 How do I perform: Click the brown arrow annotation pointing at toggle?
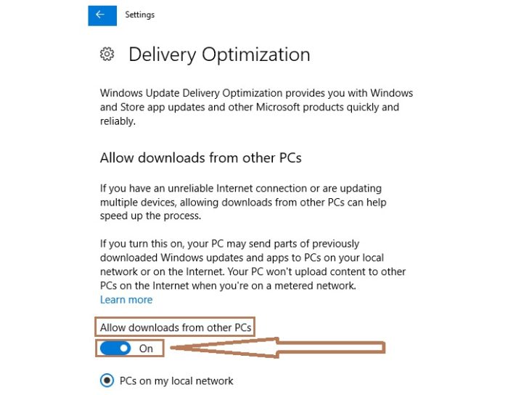click(278, 348)
